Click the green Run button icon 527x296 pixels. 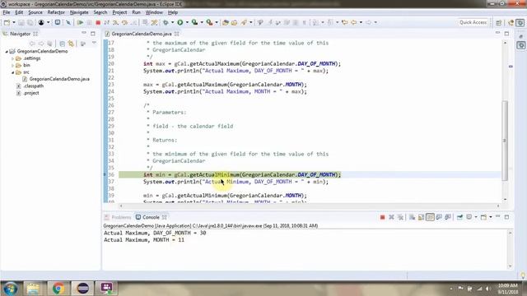(x=180, y=22)
